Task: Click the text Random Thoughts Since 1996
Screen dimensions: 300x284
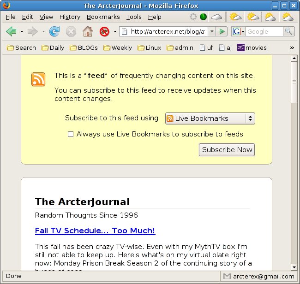Action: coord(86,215)
